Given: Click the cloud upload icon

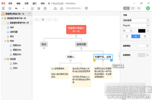Looking at the screenshot, I should click(55, 8).
